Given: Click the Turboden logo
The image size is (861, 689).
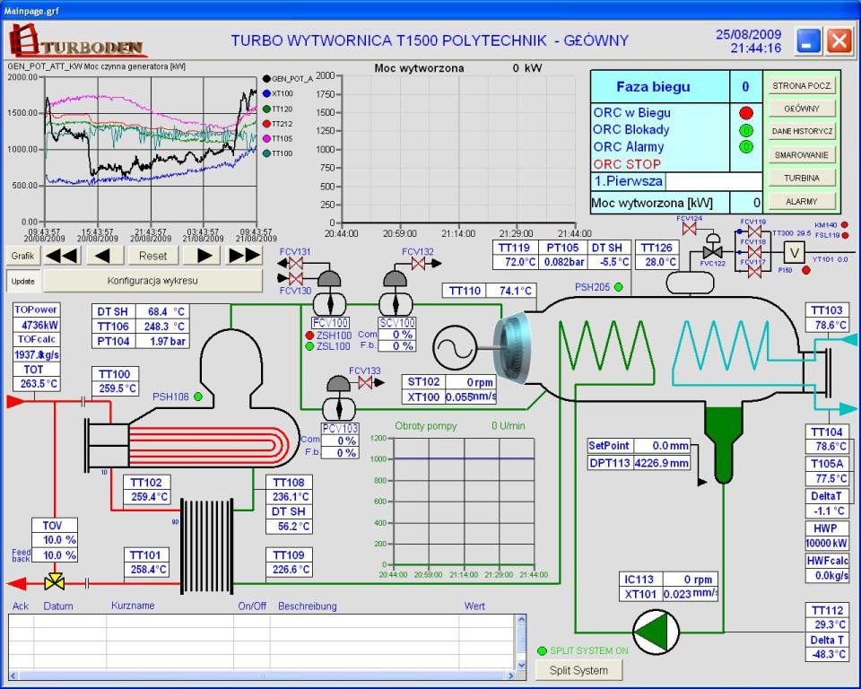Looking at the screenshot, I should 76,41.
